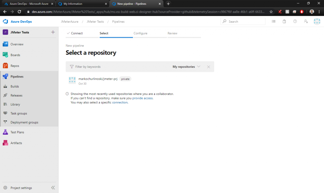Open the Repos section icon

(x=5, y=66)
